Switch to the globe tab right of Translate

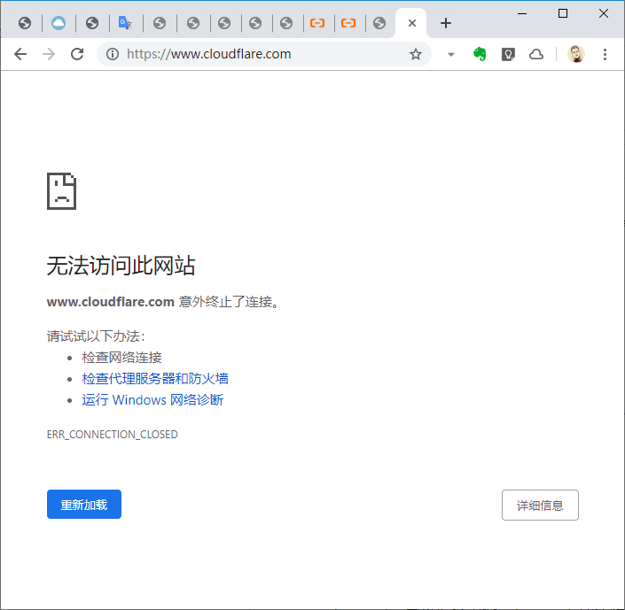click(160, 23)
